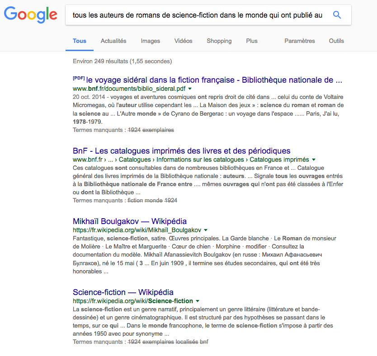The image size is (377, 356).
Task: Switch to the Images tab
Action: pos(150,41)
